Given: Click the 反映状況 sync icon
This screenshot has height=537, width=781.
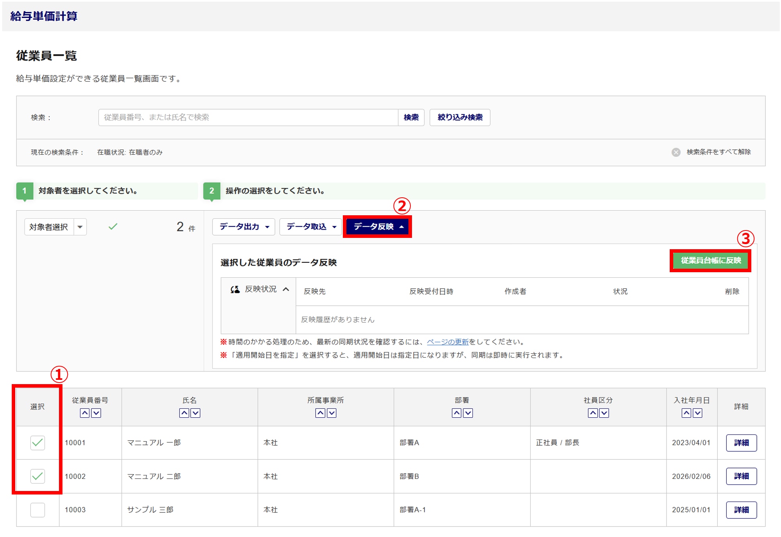Looking at the screenshot, I should pos(235,289).
